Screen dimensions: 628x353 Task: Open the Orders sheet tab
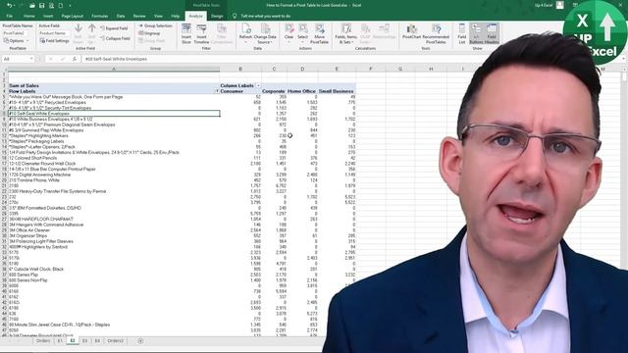coord(43,341)
